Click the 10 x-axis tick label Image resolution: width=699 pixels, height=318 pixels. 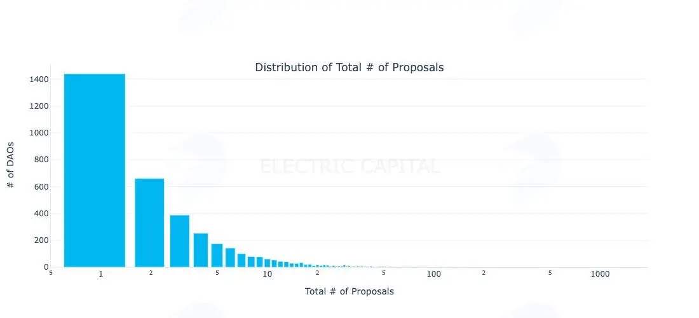[267, 274]
